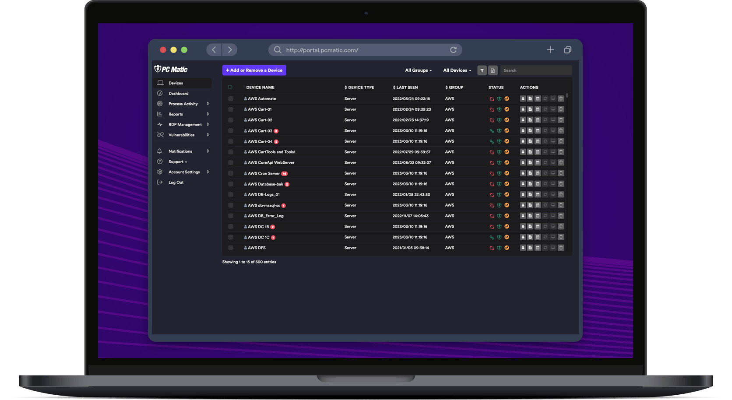Open Reports in the sidebar
The height and width of the screenshot is (400, 732).
tap(176, 114)
